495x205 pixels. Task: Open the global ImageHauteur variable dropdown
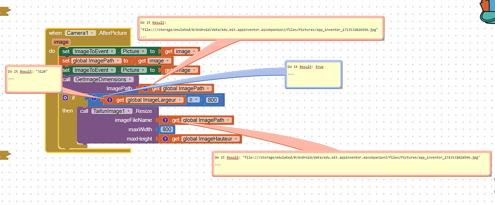[209, 139]
